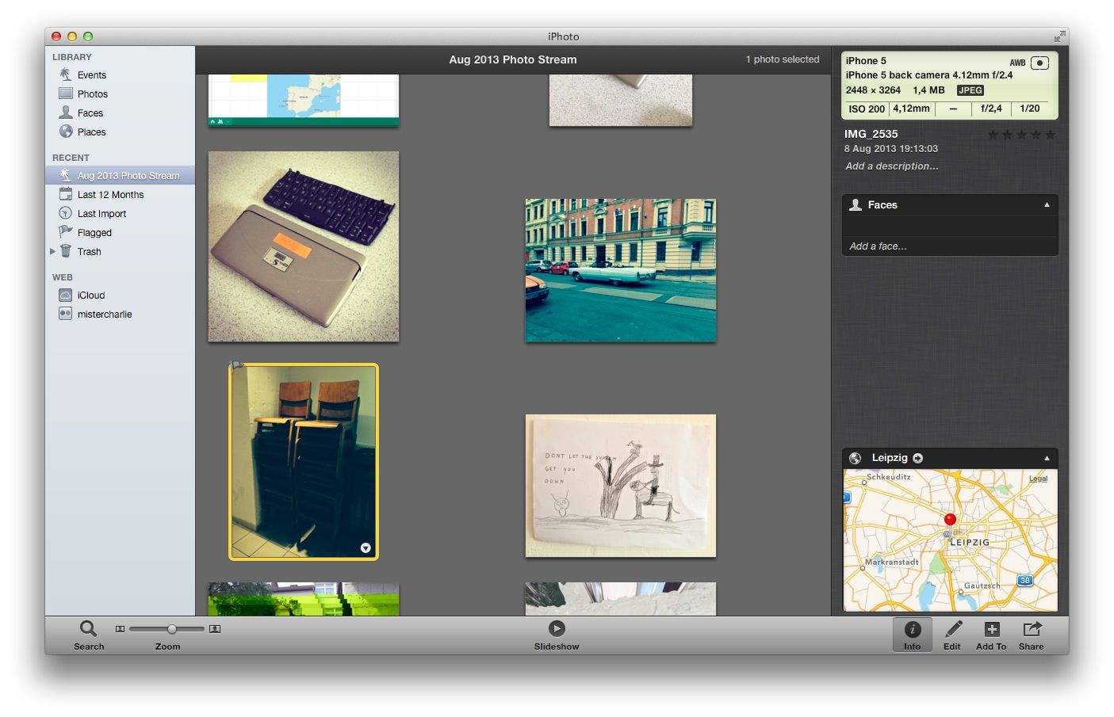Open the selected photo's dropdown arrow menu
This screenshot has width=1114, height=717.
366,547
